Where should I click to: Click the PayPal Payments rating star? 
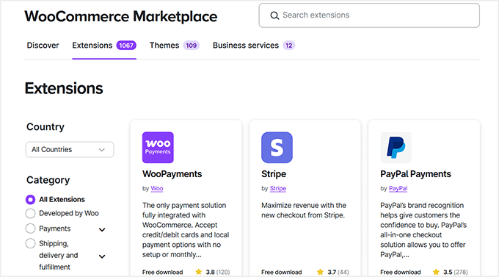(436, 272)
